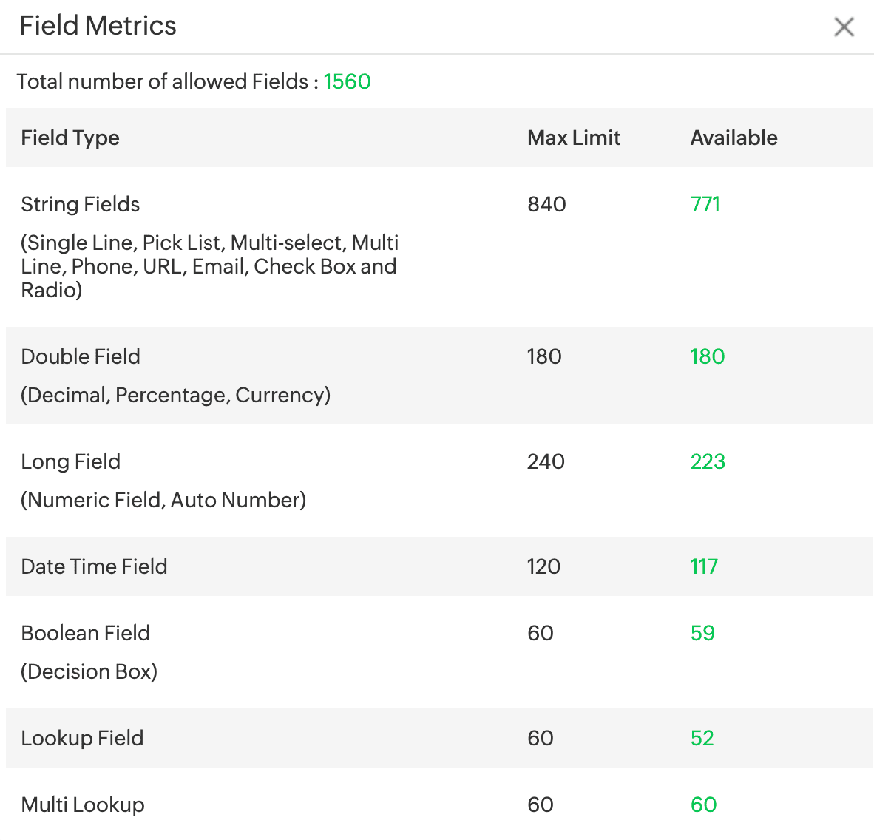Screen dimensions: 874x840
Task: Select the Multi Lookup row label
Action: coord(83,805)
